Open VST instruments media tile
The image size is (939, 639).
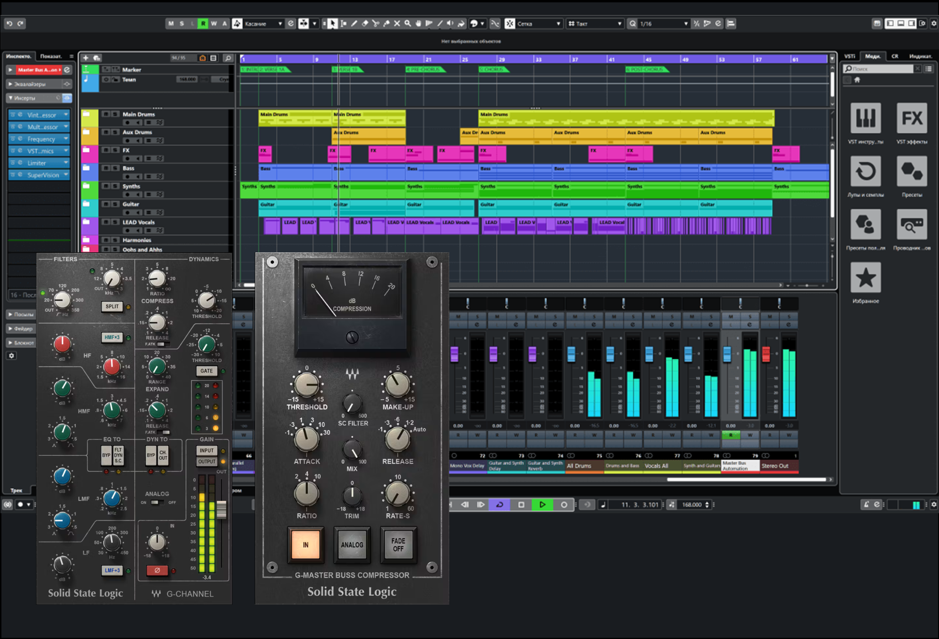pos(865,118)
